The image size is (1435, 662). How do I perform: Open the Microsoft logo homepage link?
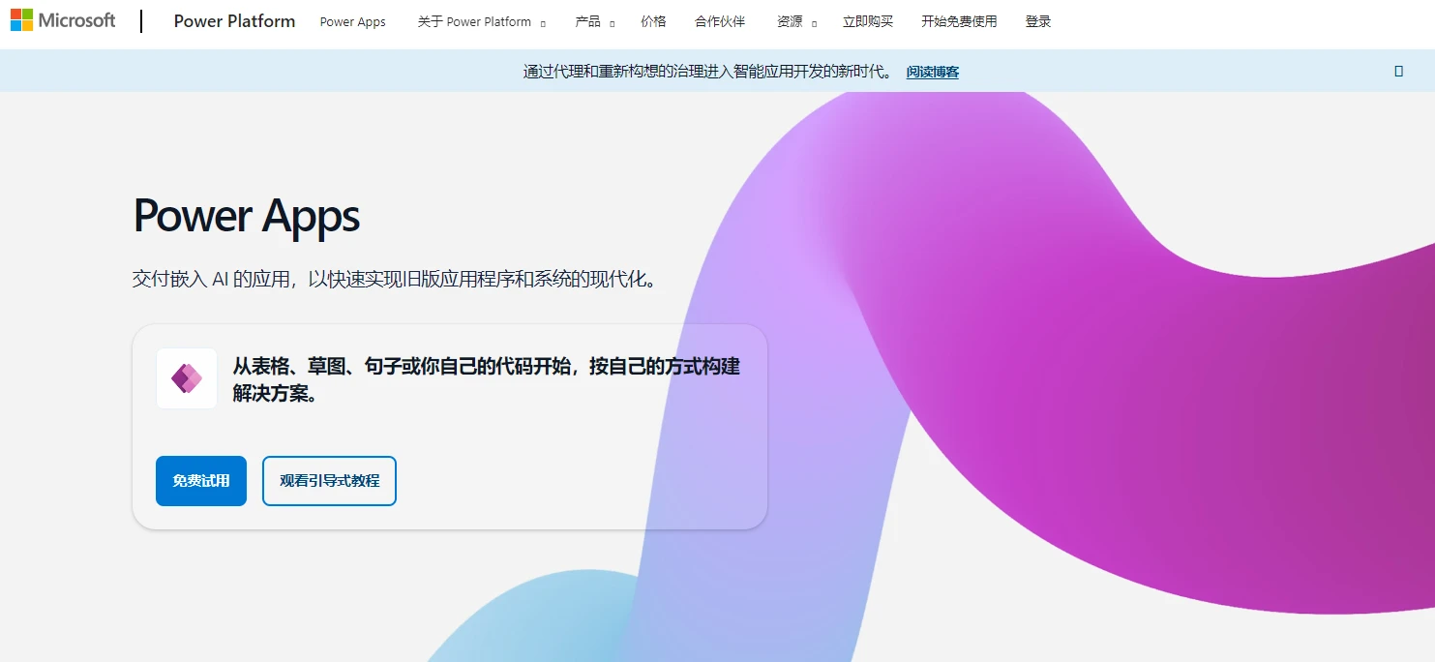coord(63,20)
